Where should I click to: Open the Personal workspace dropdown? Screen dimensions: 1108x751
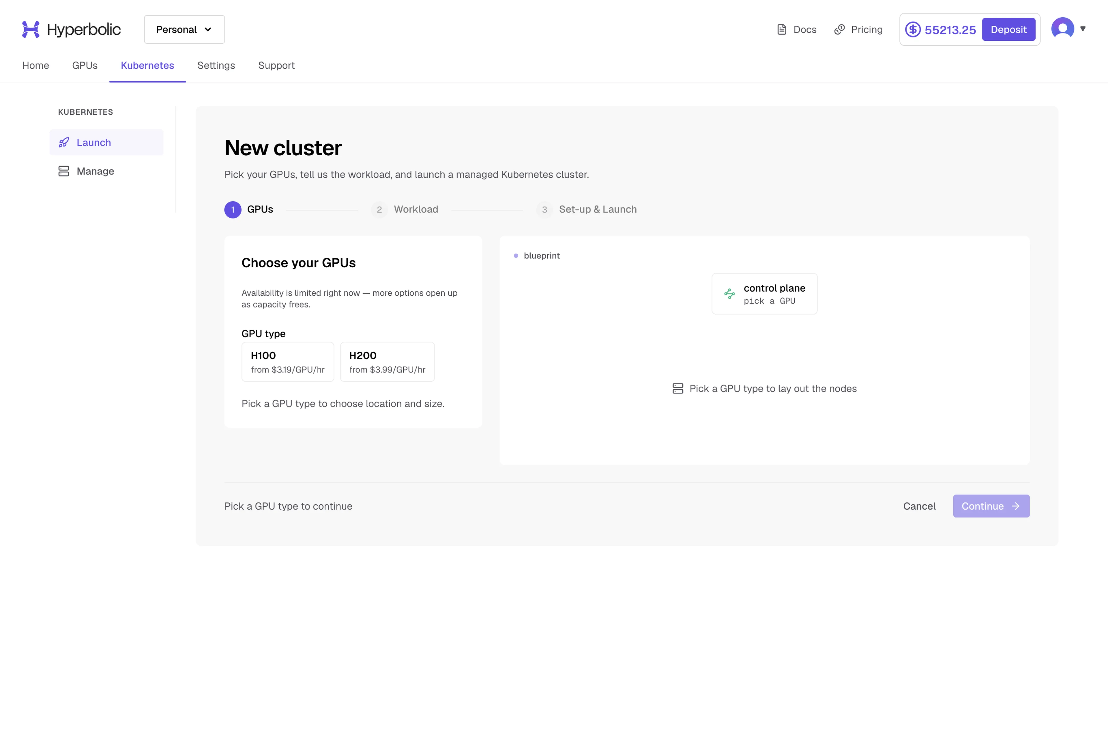(184, 29)
